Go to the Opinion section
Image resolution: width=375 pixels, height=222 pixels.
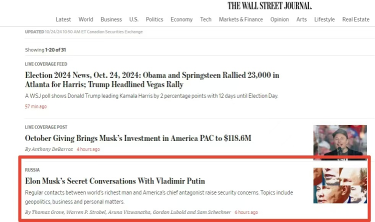[x=279, y=19]
